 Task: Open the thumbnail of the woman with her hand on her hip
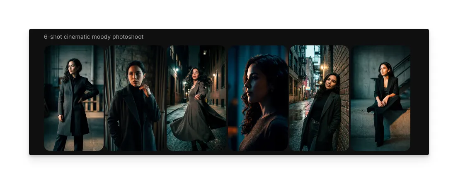(x=74, y=98)
